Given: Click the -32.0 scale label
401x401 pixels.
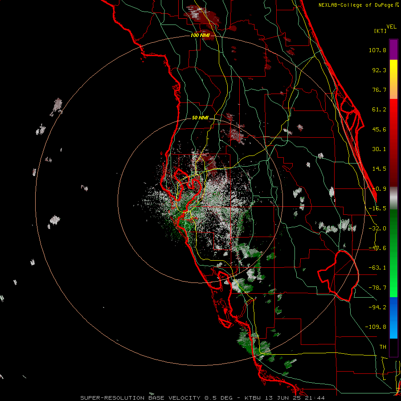Looking at the screenshot, I should (x=377, y=229).
